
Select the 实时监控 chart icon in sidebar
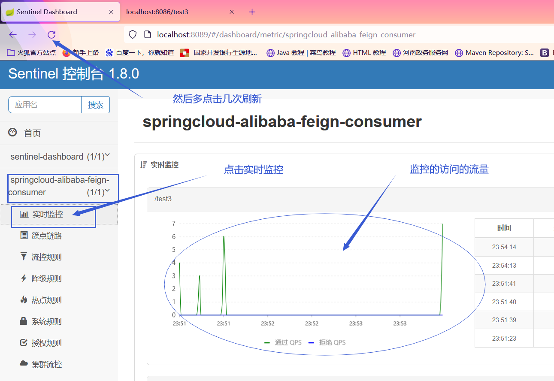tap(24, 214)
